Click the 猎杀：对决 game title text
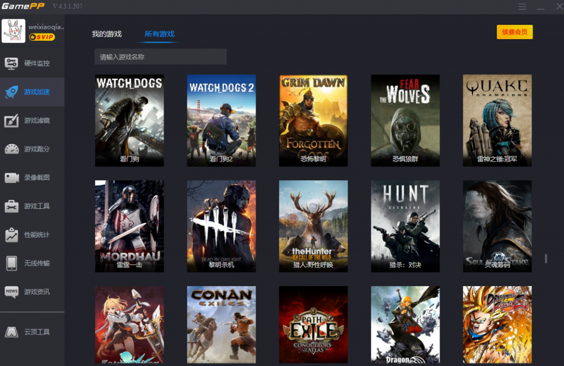 tap(405, 265)
